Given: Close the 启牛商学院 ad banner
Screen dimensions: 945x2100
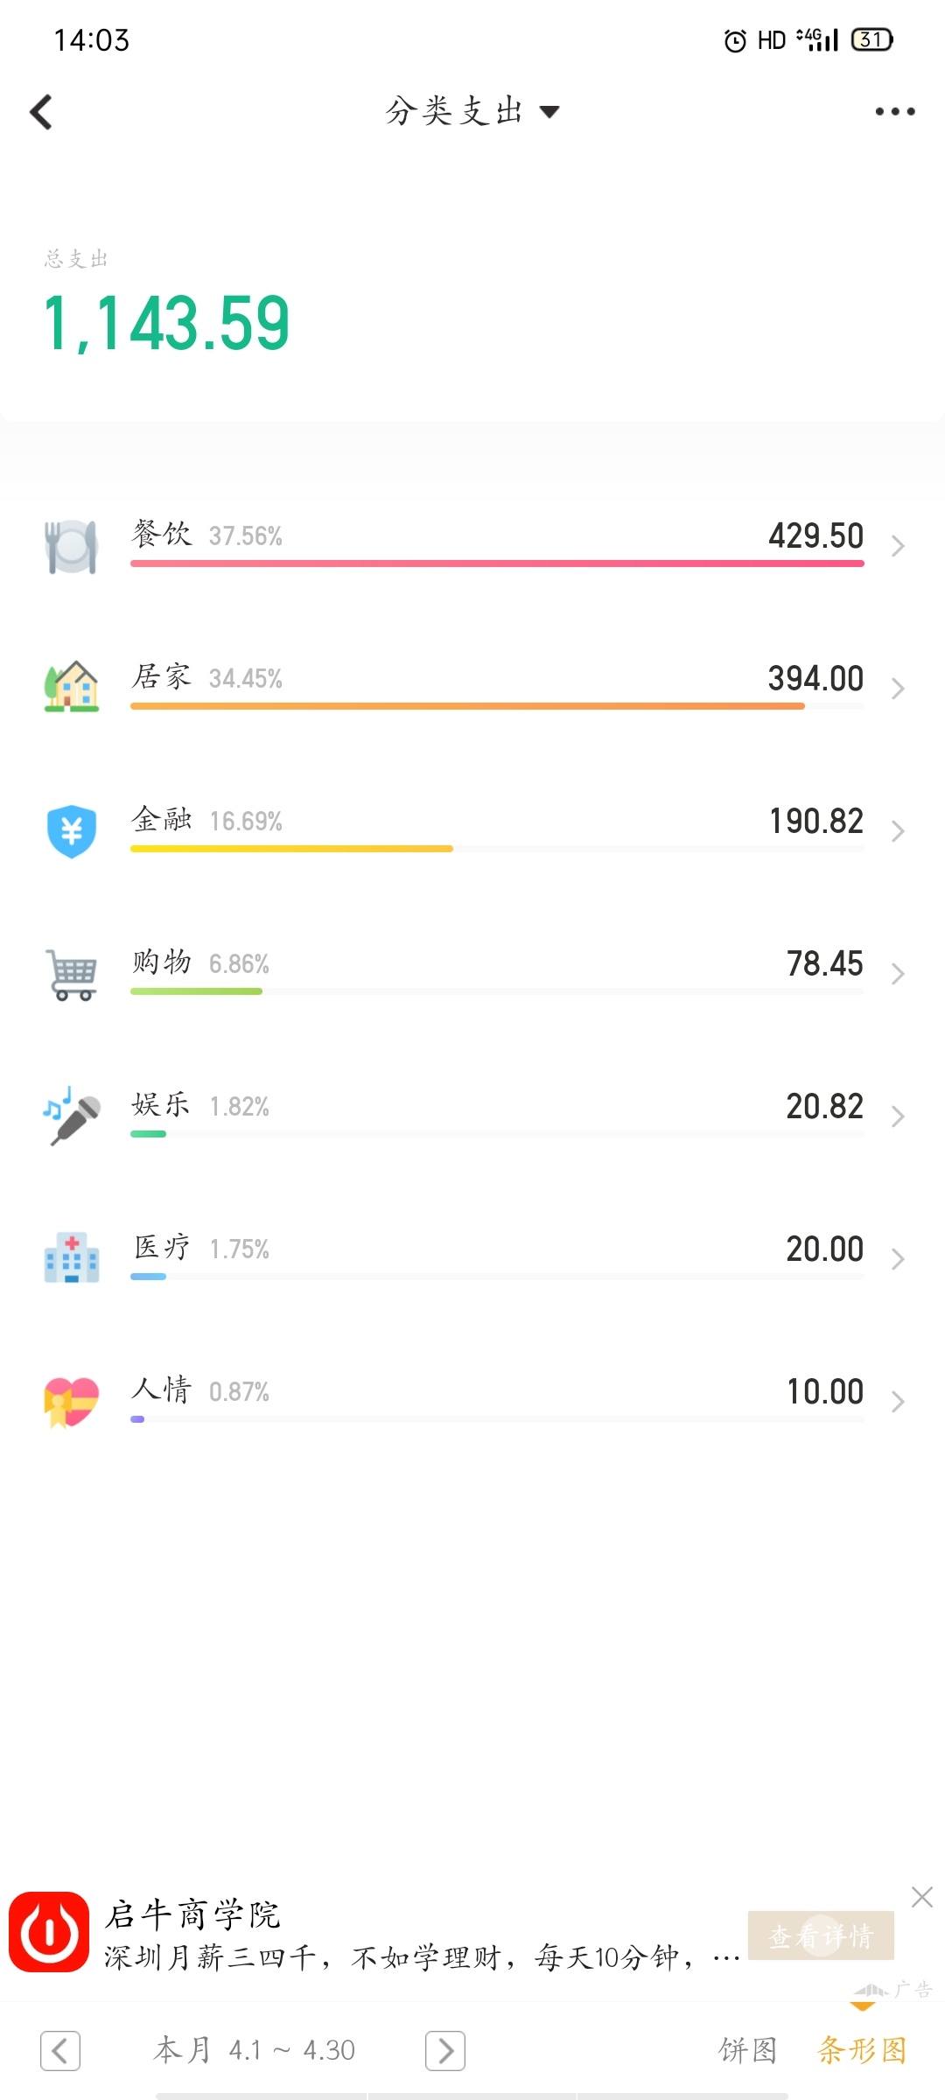Looking at the screenshot, I should (x=922, y=1897).
